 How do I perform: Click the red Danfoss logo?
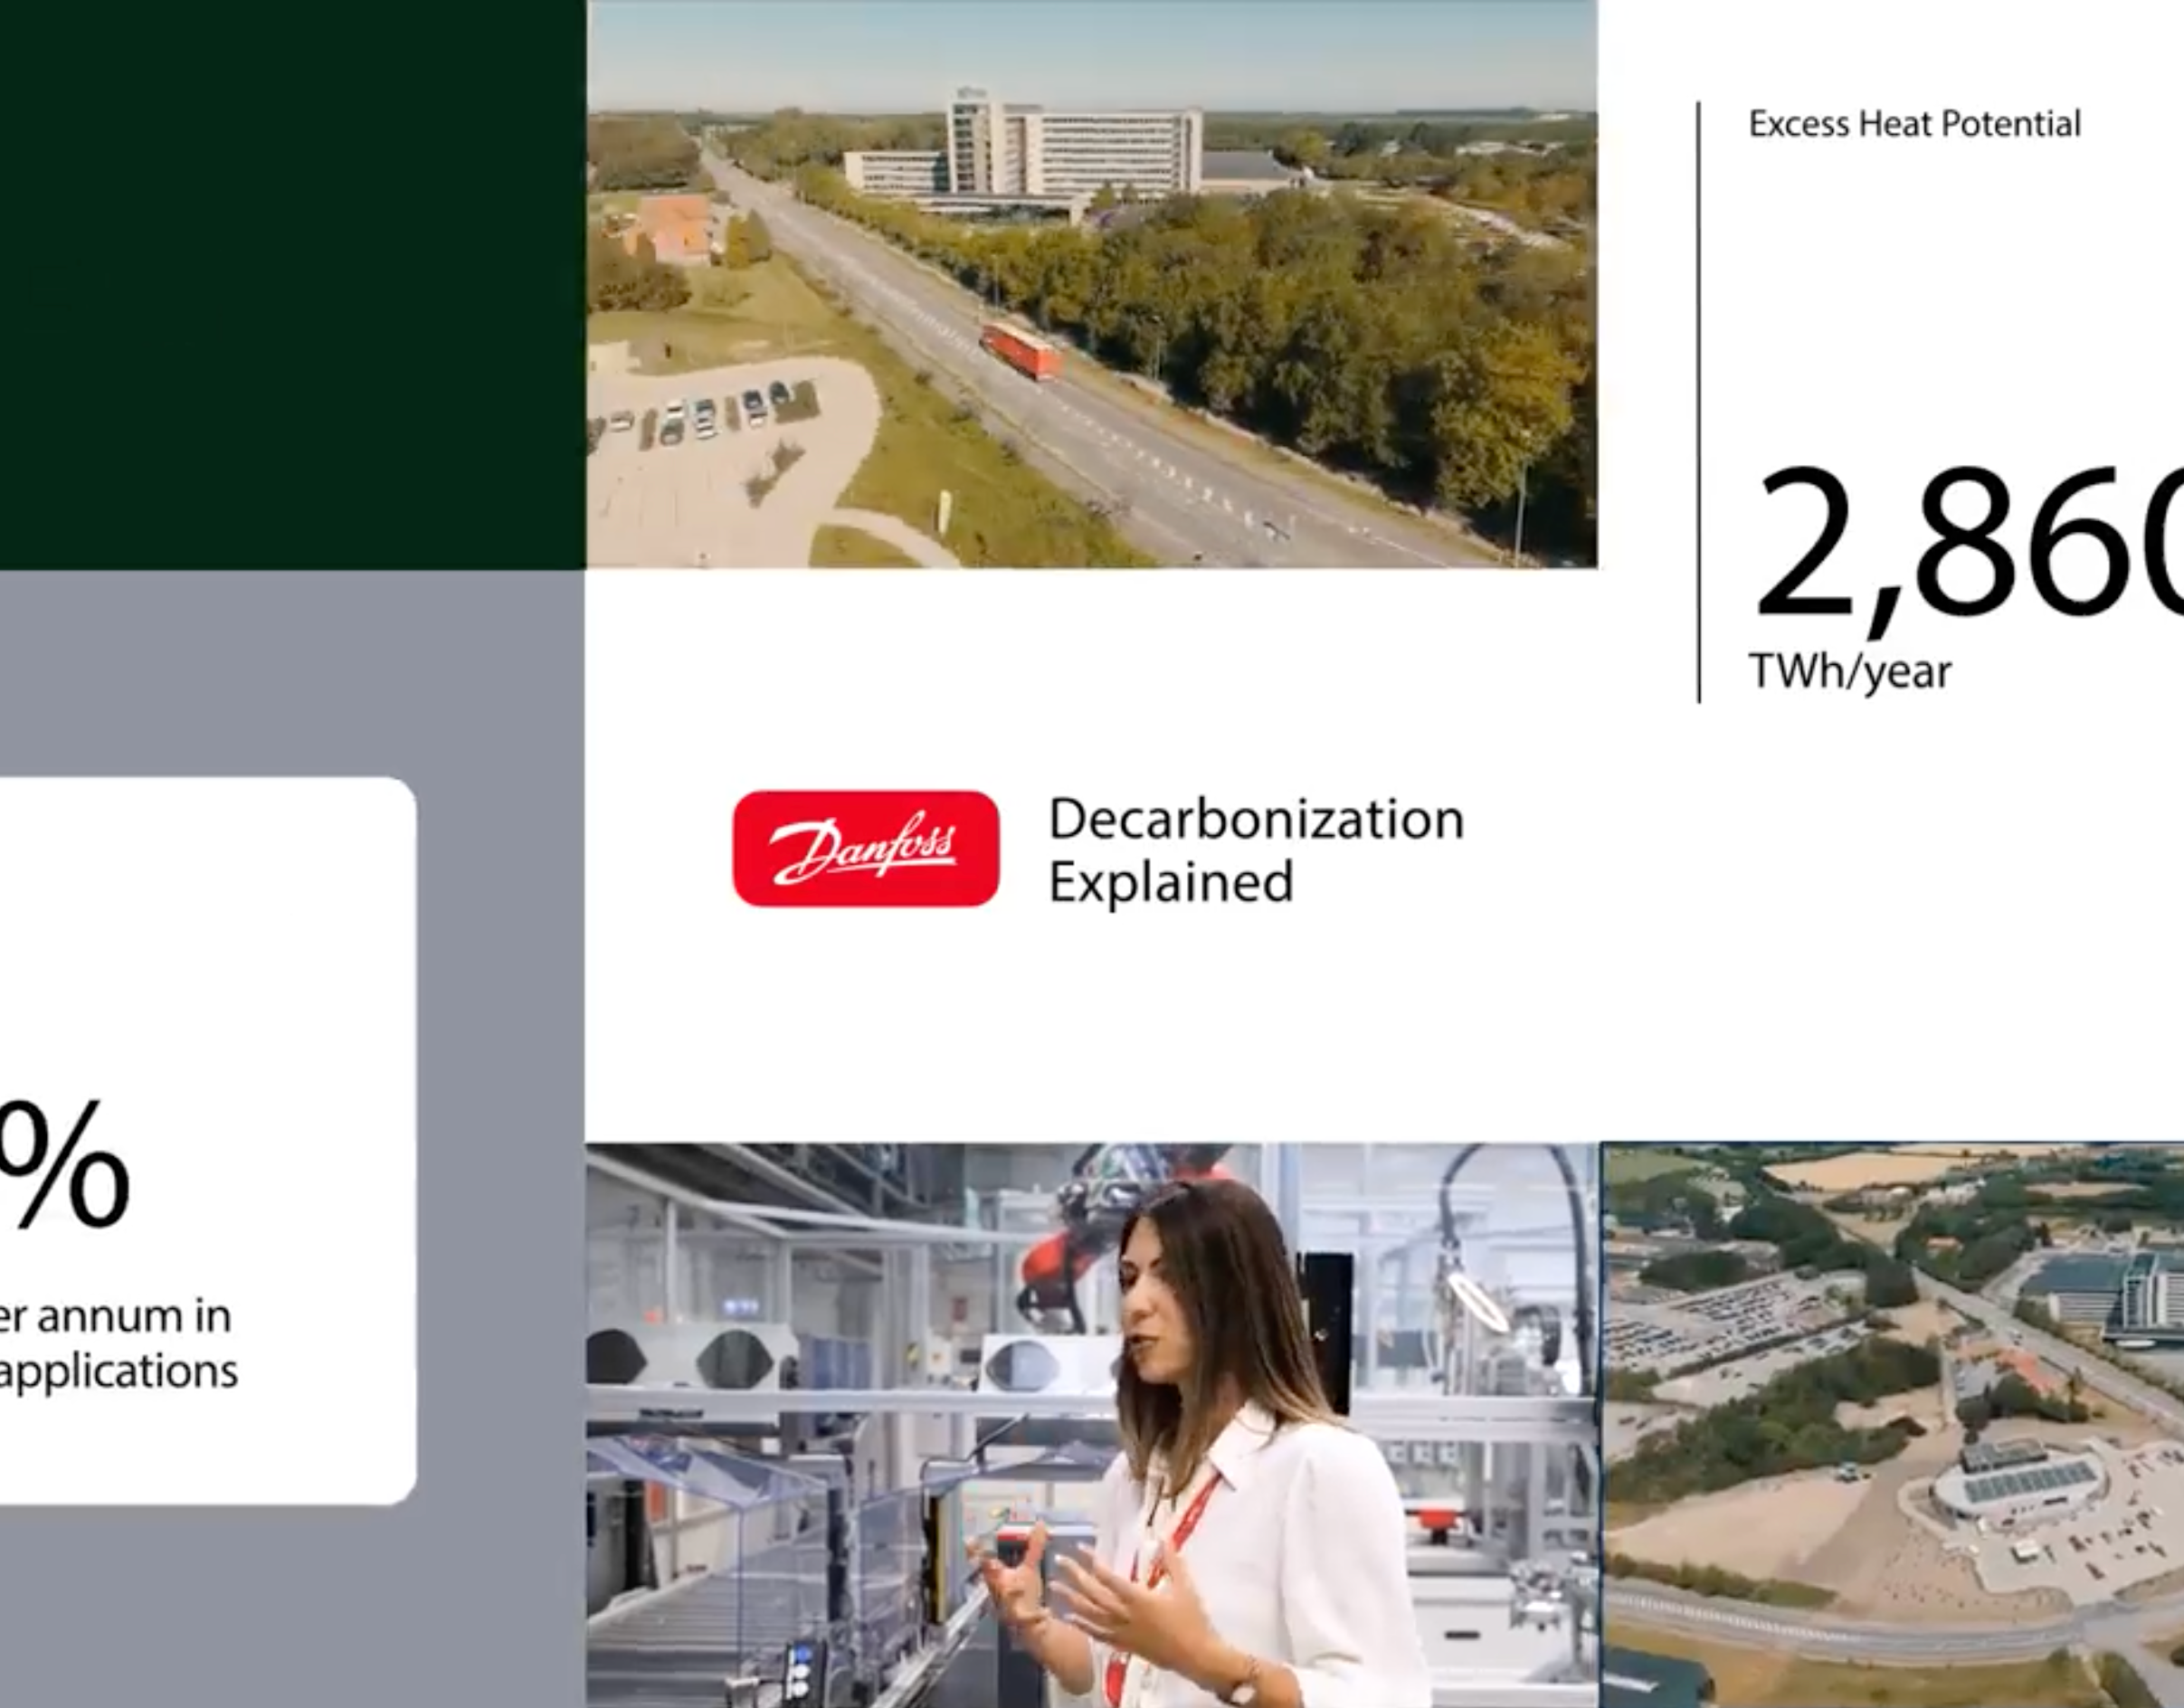865,849
